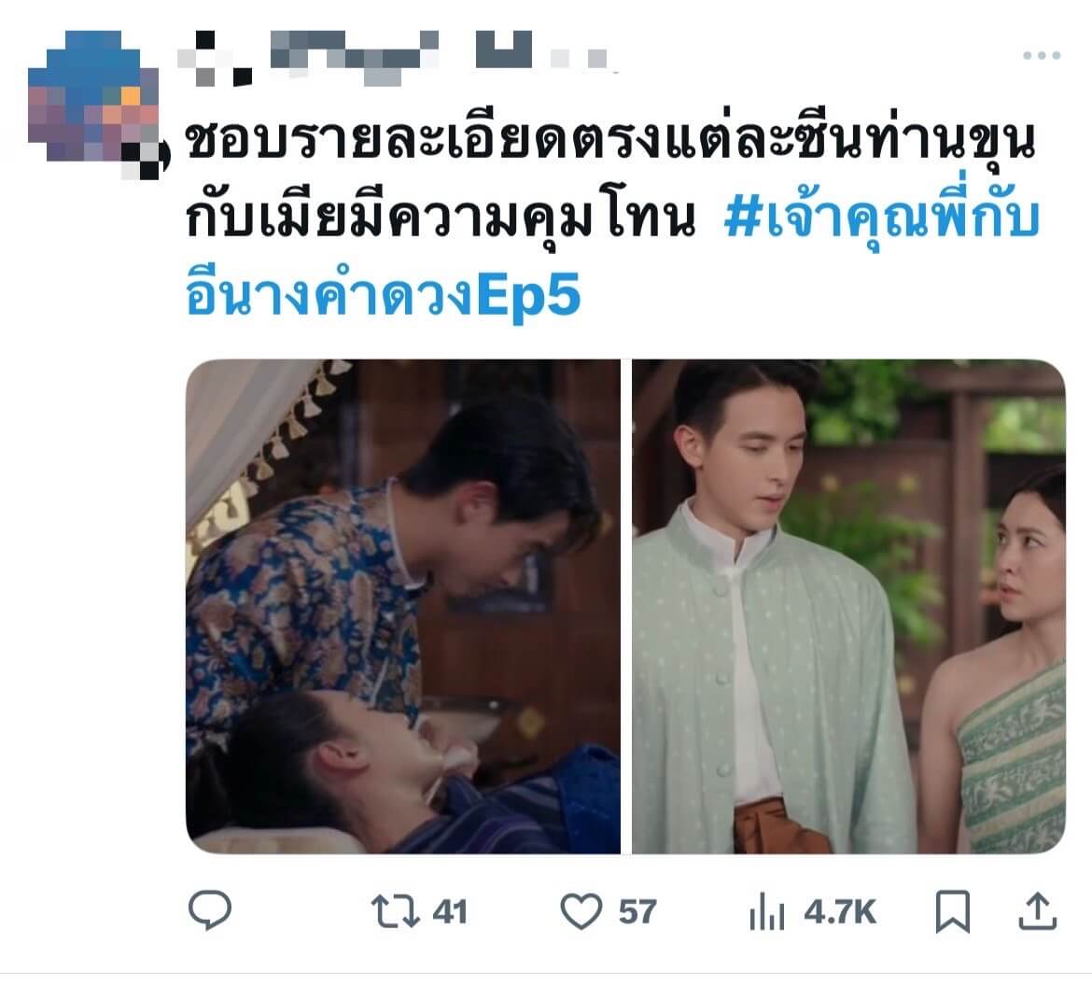This screenshot has width=1092, height=986.
Task: Open view analytics bar chart icon
Action: 767,911
